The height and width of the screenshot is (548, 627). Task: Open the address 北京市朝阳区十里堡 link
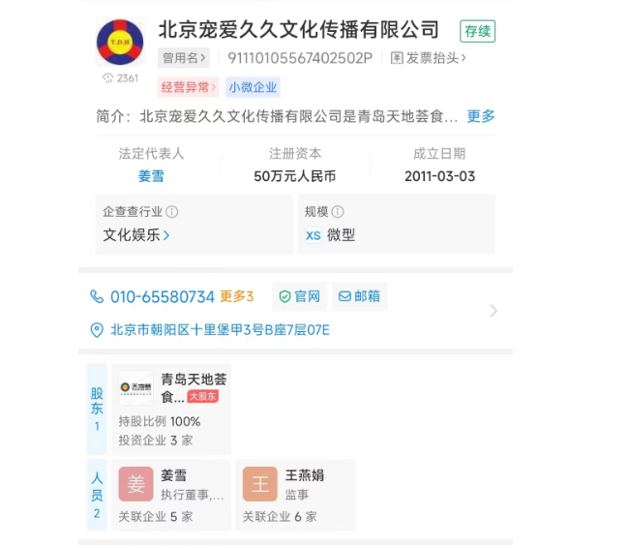point(220,330)
